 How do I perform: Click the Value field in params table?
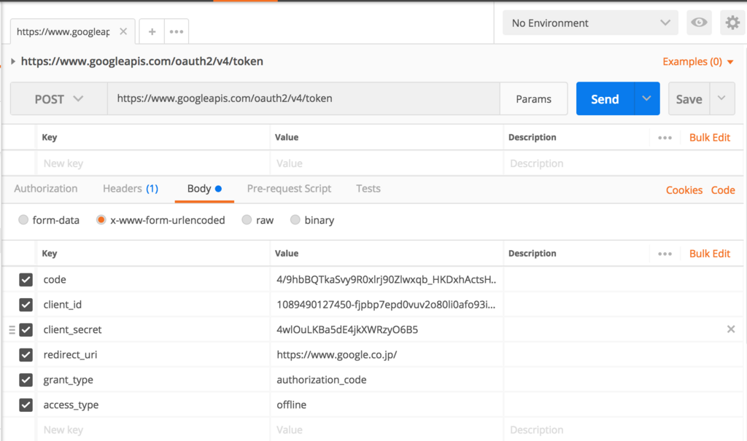pos(387,163)
